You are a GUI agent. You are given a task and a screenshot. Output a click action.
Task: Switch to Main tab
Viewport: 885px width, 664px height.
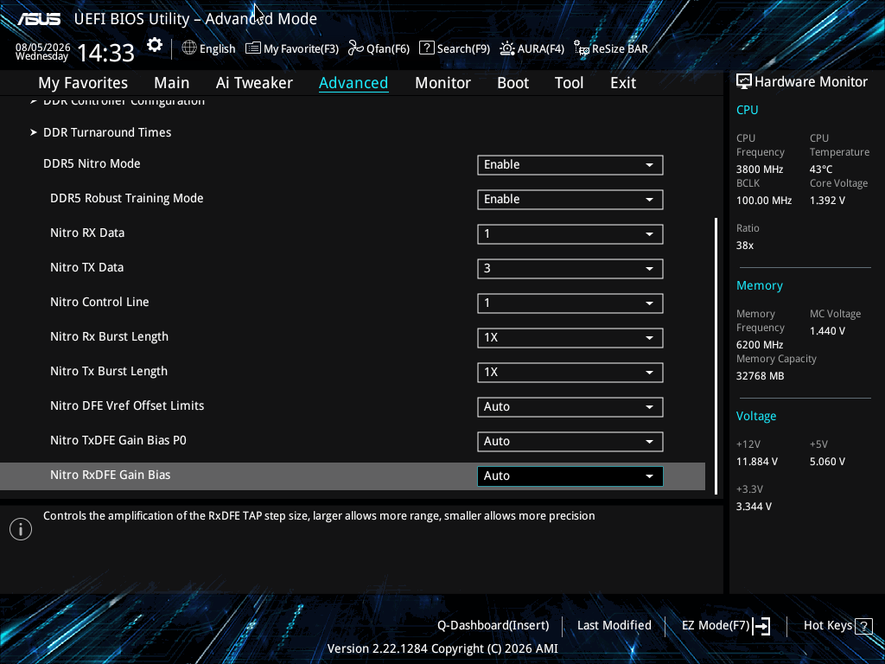point(172,82)
